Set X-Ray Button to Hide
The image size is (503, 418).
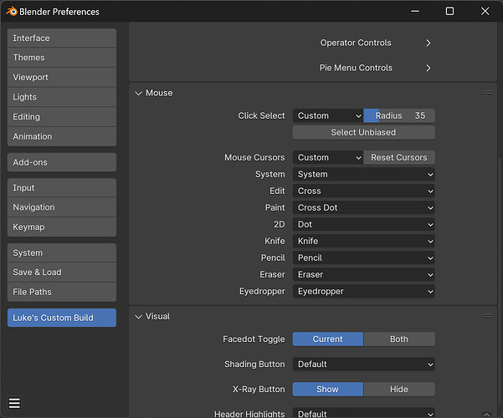click(x=399, y=389)
